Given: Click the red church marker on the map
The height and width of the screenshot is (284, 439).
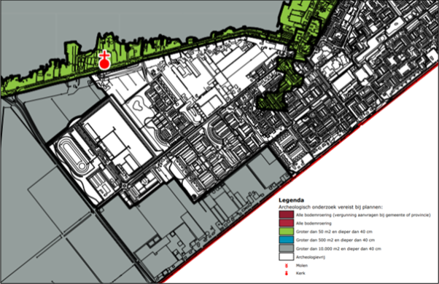Looking at the screenshot, I should point(104,60).
